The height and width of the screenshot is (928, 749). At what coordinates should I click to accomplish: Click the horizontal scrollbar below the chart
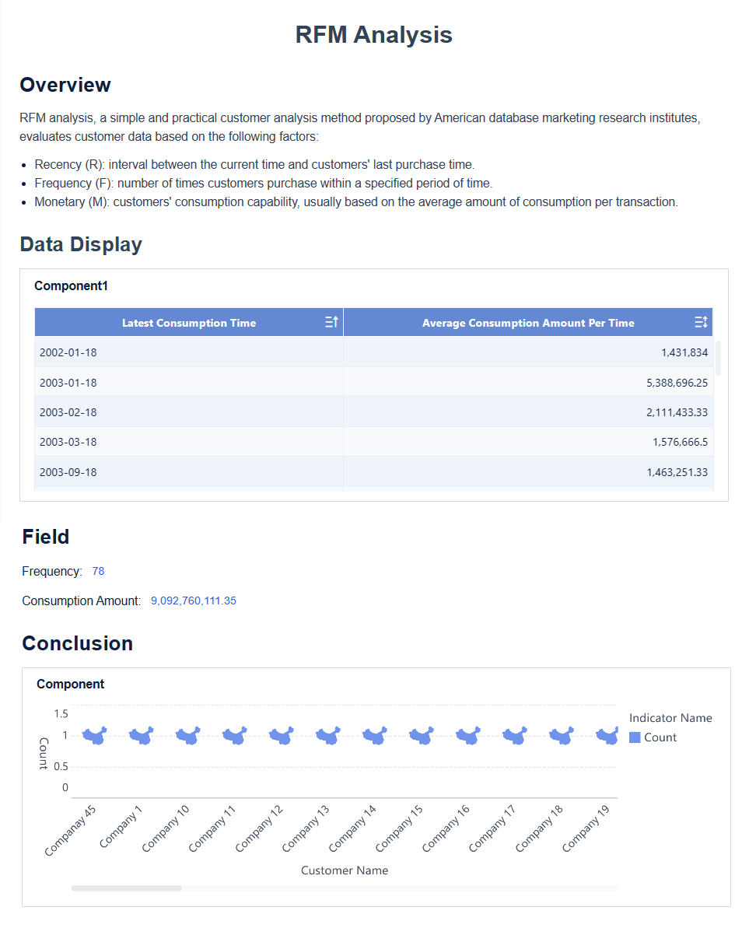coord(124,887)
